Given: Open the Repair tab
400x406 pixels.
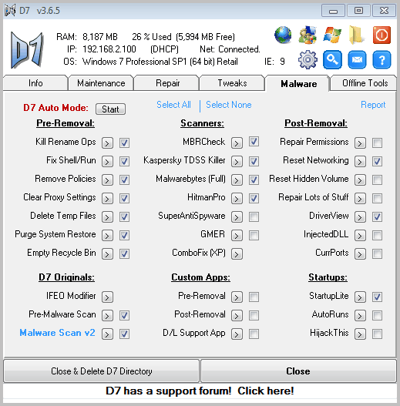Looking at the screenshot, I should click(167, 83).
